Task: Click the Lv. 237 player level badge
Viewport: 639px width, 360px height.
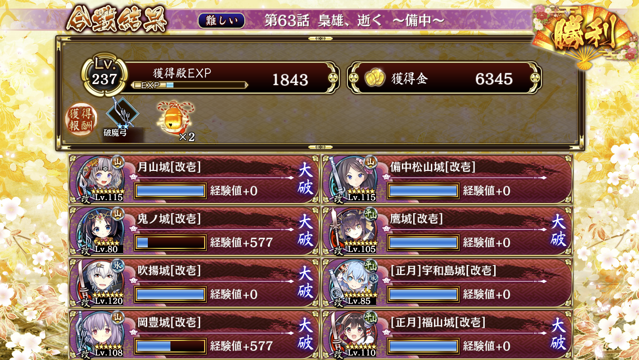Action: (x=104, y=76)
